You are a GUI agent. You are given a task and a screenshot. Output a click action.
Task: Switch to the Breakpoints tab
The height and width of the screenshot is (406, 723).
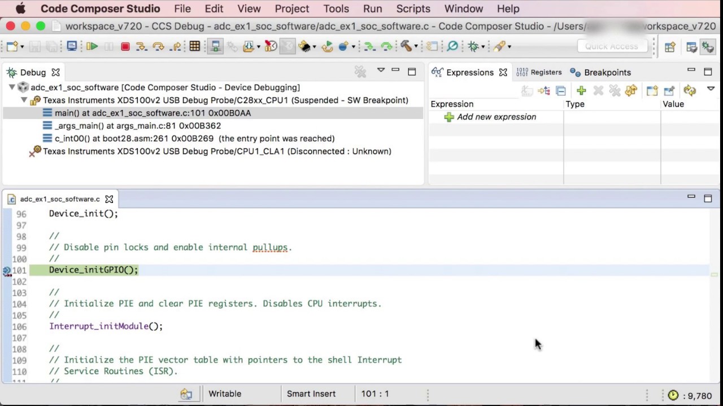point(600,72)
